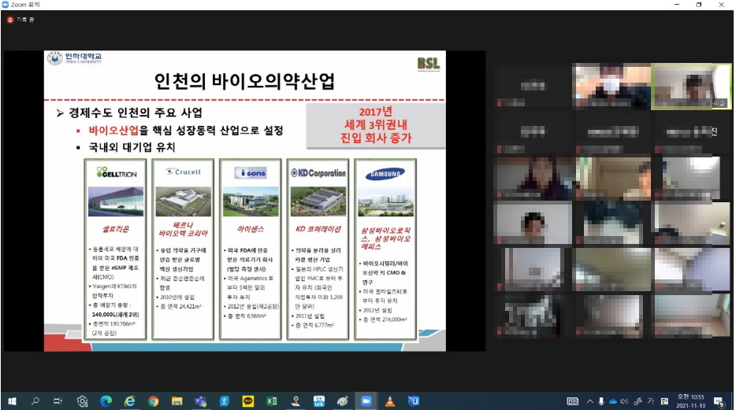Open the yellow KakaoTalk taskbar icon
This screenshot has width=736, height=410.
(x=248, y=401)
